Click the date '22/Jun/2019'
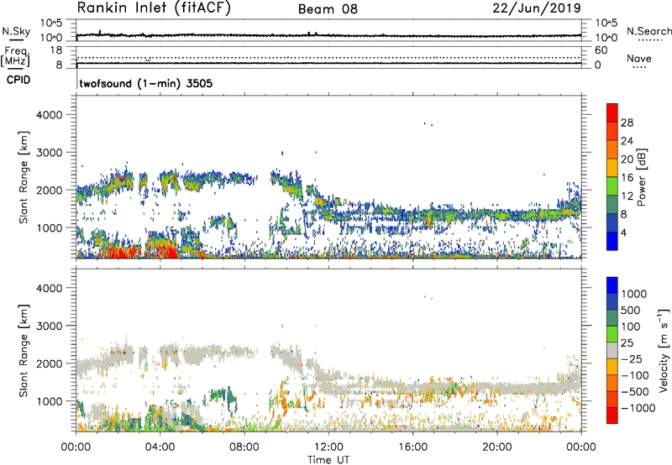 pyautogui.click(x=537, y=8)
